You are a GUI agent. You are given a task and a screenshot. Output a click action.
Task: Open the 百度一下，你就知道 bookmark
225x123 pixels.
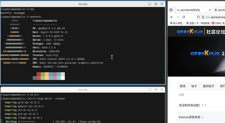[x=198, y=23]
